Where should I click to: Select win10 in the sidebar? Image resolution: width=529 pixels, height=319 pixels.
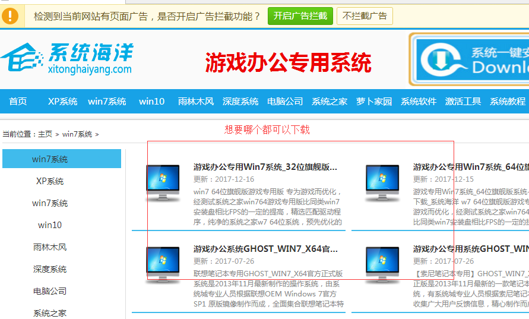(50, 225)
